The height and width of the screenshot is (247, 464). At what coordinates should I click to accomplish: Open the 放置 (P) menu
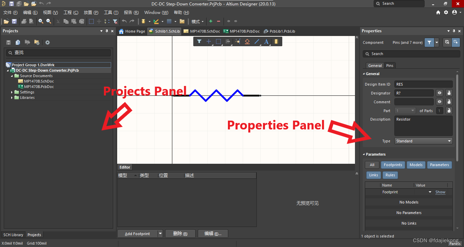coord(91,13)
